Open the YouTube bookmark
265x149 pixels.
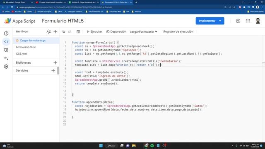pyautogui.click(x=17, y=12)
